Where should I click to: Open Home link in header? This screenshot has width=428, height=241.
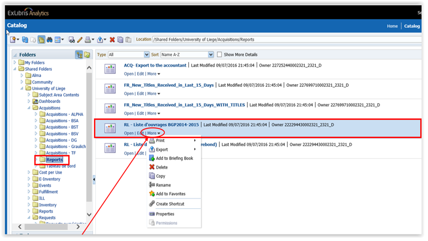pos(392,26)
